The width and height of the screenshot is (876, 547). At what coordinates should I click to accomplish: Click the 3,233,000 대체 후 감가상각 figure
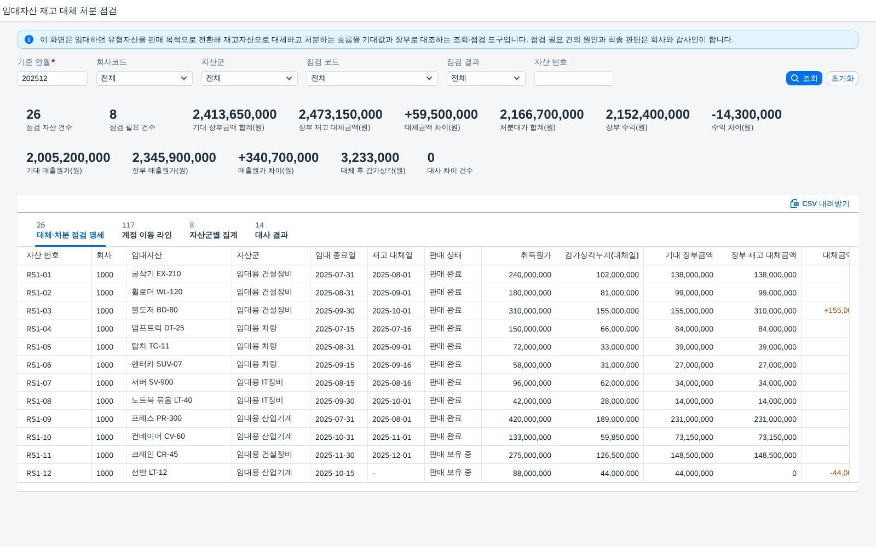370,158
